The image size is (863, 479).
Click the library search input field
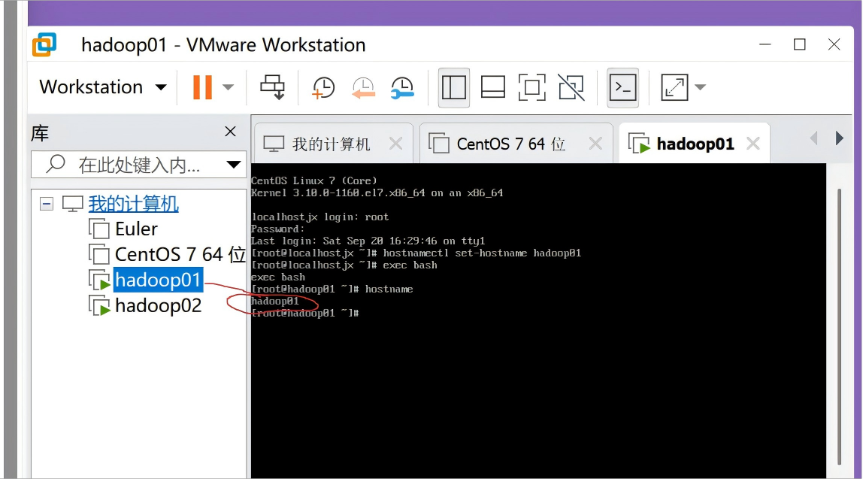click(x=138, y=164)
